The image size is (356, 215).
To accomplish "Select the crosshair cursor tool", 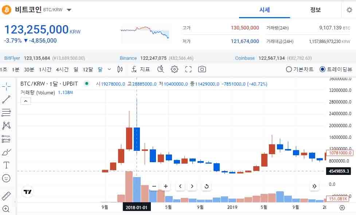I will (6, 86).
